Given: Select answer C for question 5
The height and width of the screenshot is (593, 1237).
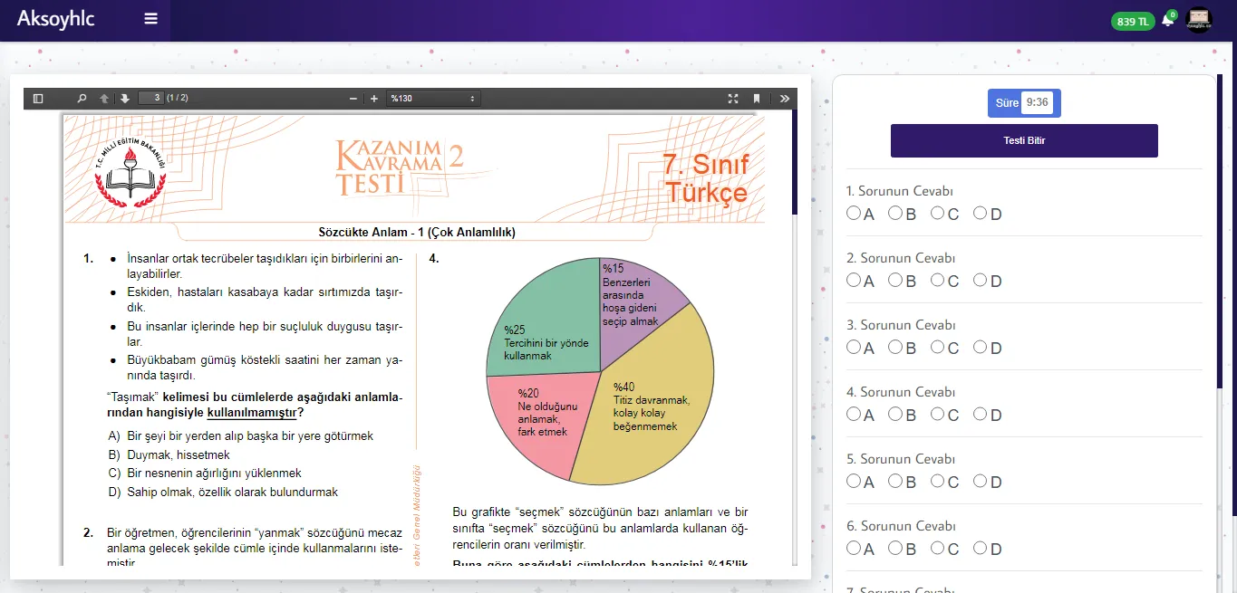Looking at the screenshot, I should (937, 481).
